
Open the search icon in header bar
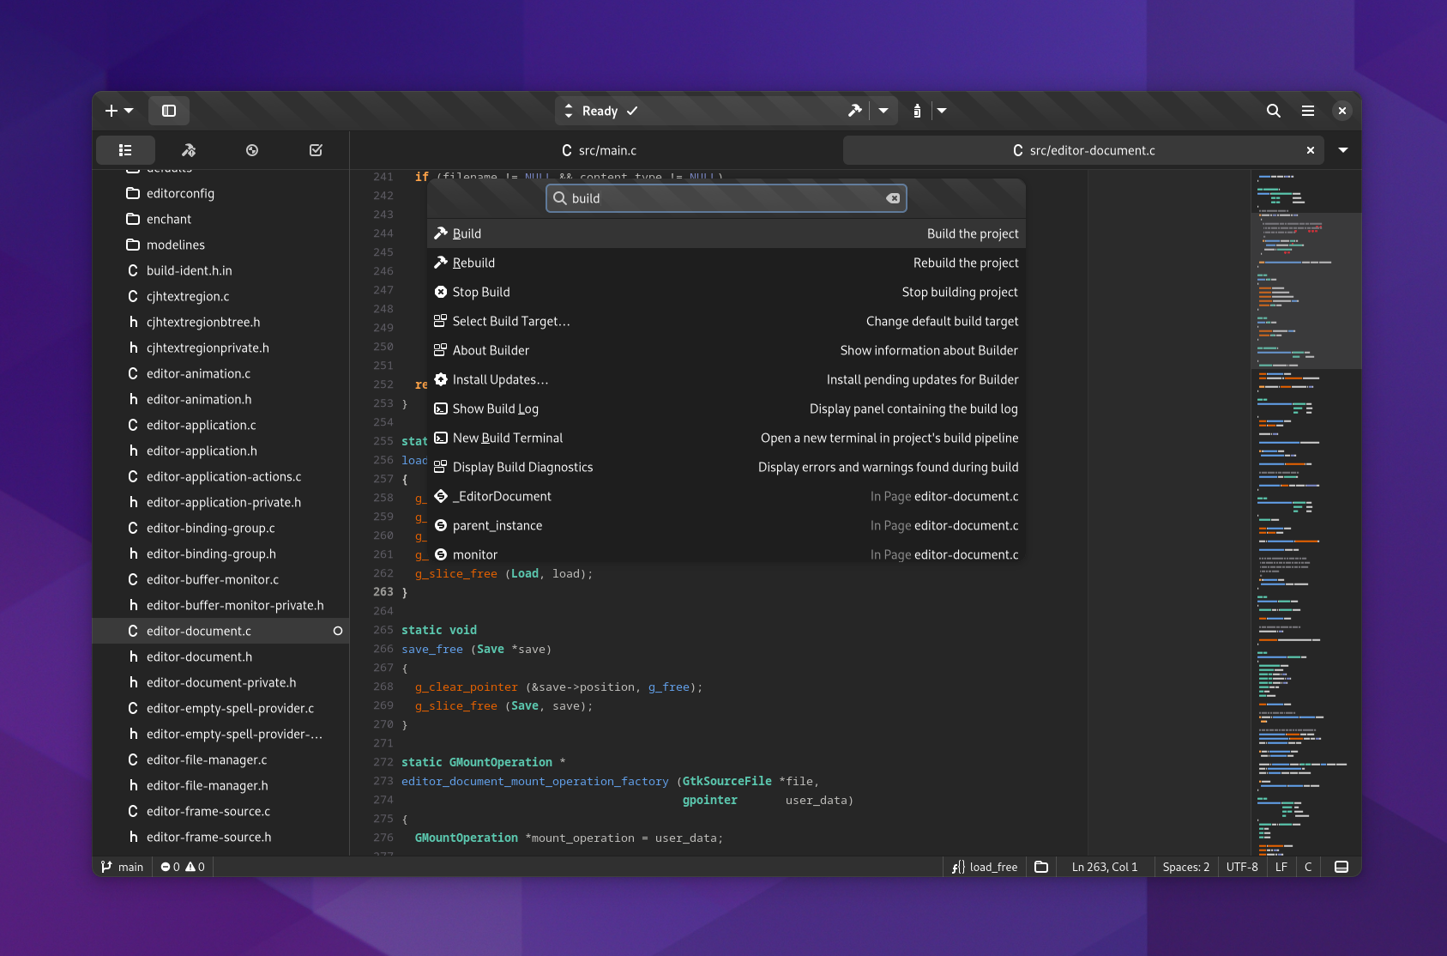coord(1274,111)
